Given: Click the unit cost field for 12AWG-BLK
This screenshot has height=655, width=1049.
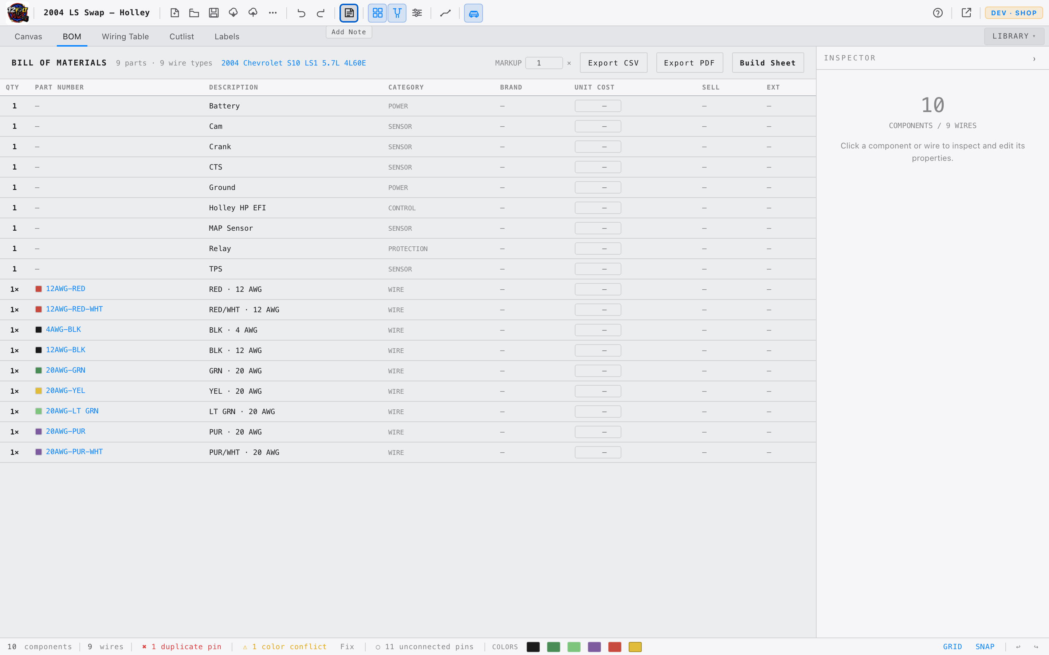Looking at the screenshot, I should [x=598, y=350].
